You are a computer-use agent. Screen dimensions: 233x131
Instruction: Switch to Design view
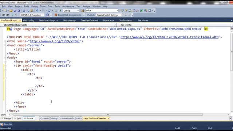pyautogui.click(x=6, y=119)
